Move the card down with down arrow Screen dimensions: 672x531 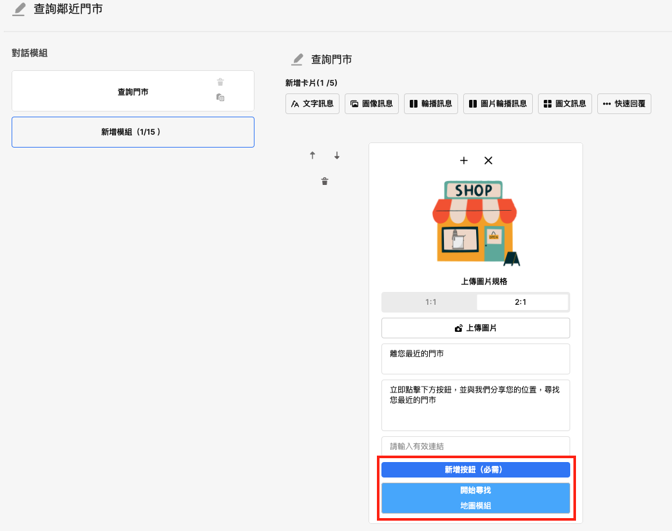pyautogui.click(x=336, y=155)
